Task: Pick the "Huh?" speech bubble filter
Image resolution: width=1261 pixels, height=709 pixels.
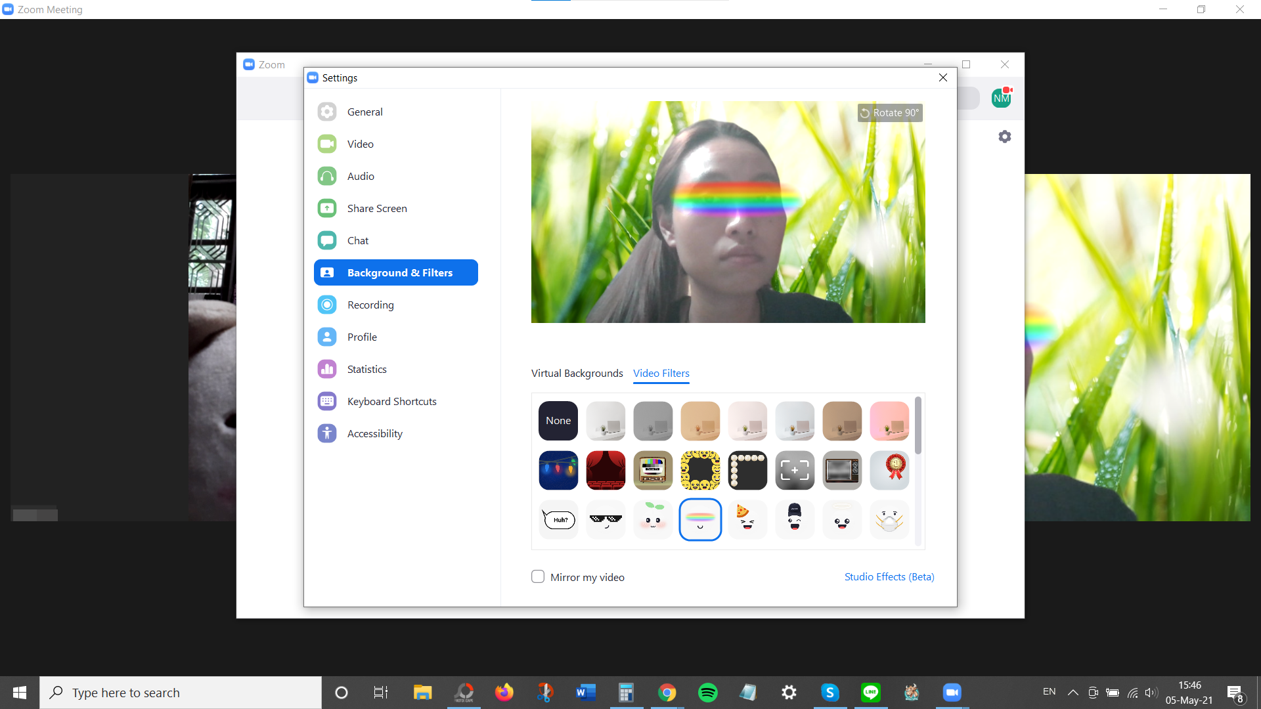Action: point(558,520)
